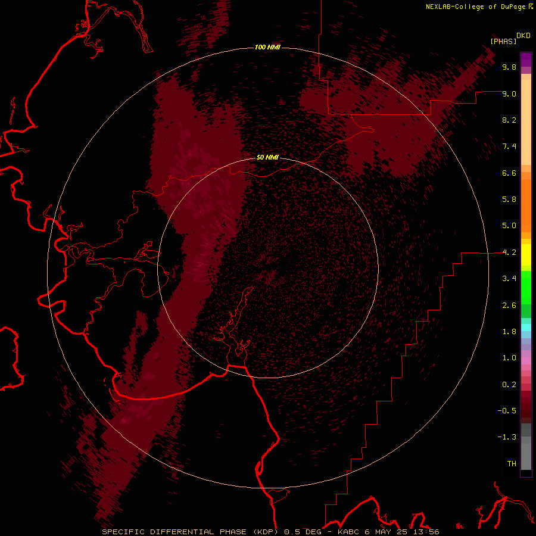Click the DKD label above the color scale

click(523, 36)
